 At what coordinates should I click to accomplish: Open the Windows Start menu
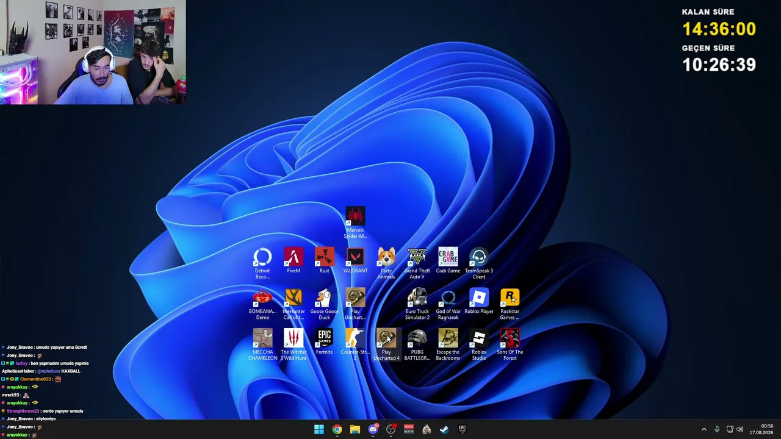coord(319,429)
